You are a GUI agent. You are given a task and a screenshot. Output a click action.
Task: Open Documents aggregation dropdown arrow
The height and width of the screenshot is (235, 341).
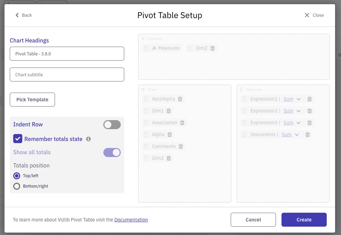tap(296, 135)
